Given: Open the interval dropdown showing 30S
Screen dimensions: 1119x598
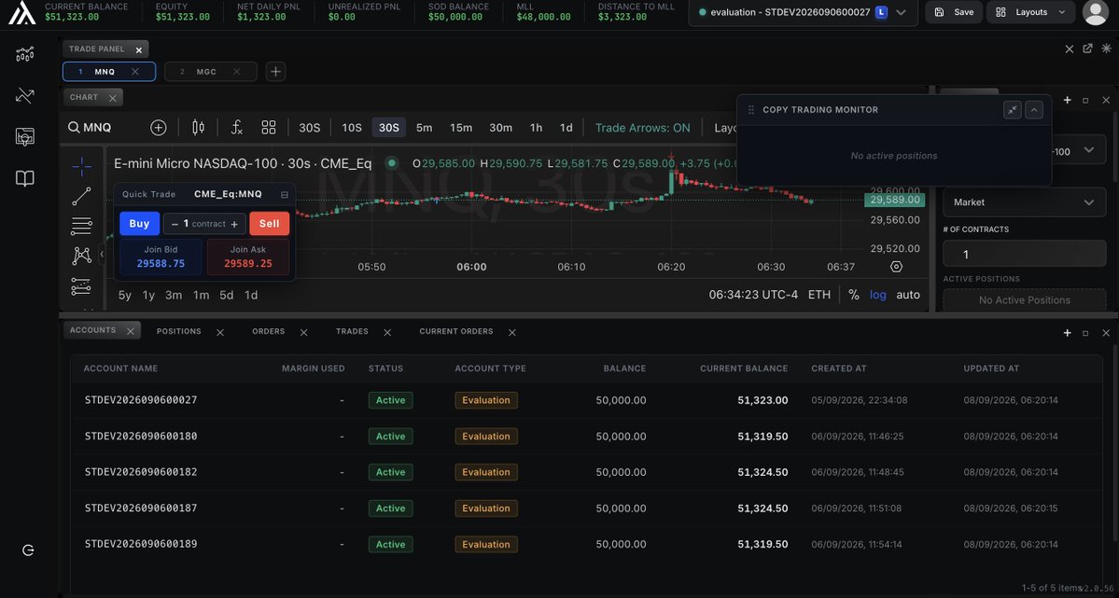Looking at the screenshot, I should [309, 128].
